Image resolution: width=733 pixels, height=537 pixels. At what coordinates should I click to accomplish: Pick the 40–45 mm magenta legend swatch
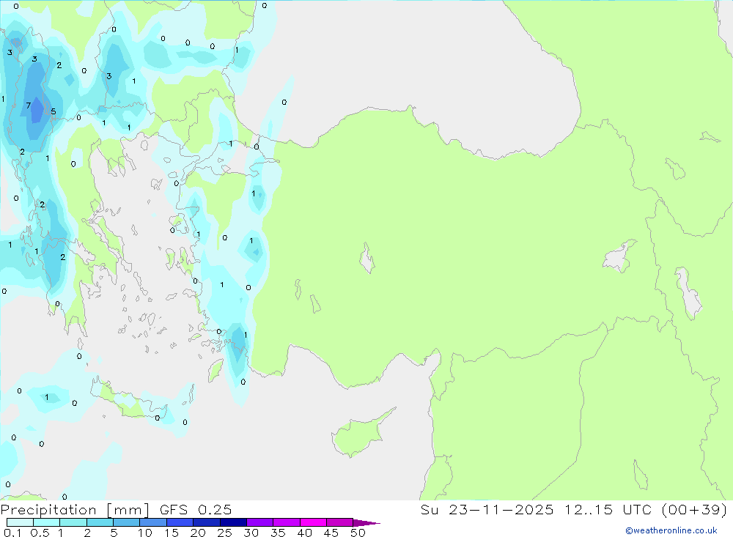(x=313, y=522)
